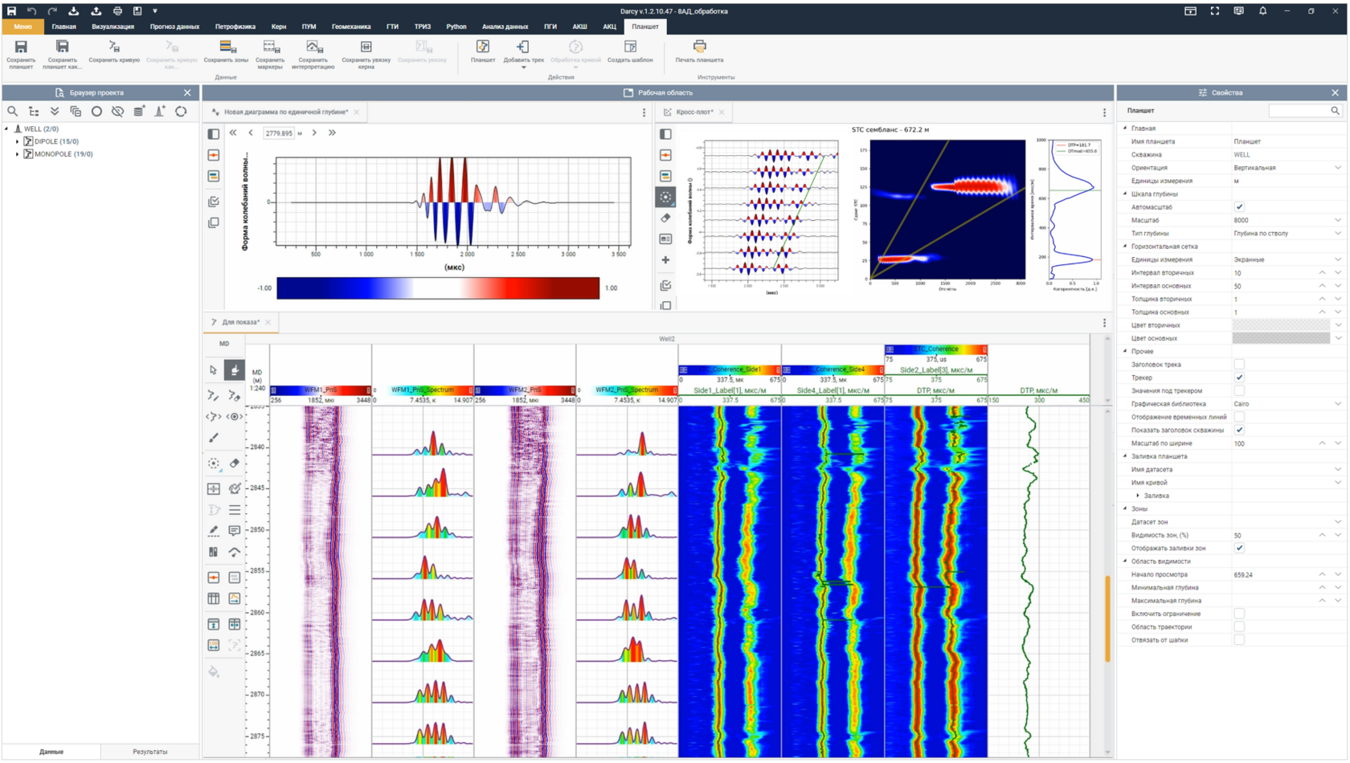Switch to the Кросс-плот tab

[694, 112]
